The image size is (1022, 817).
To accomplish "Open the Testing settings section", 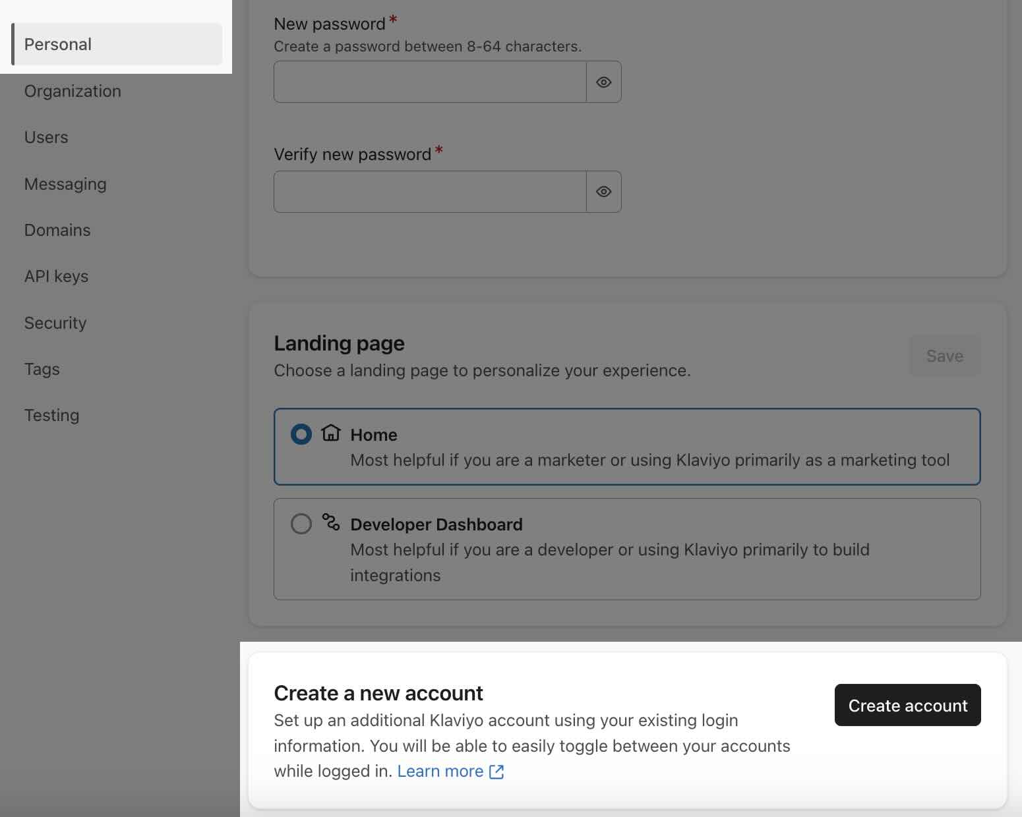I will 51,415.
